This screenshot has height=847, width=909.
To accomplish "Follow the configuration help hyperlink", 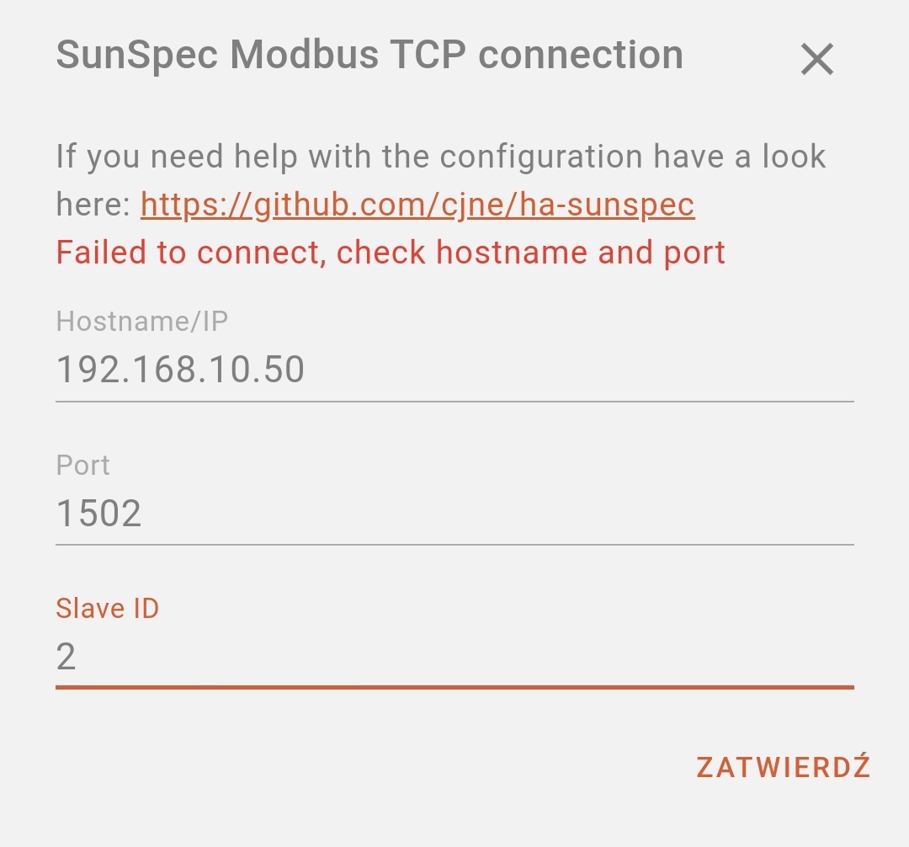I will 417,204.
